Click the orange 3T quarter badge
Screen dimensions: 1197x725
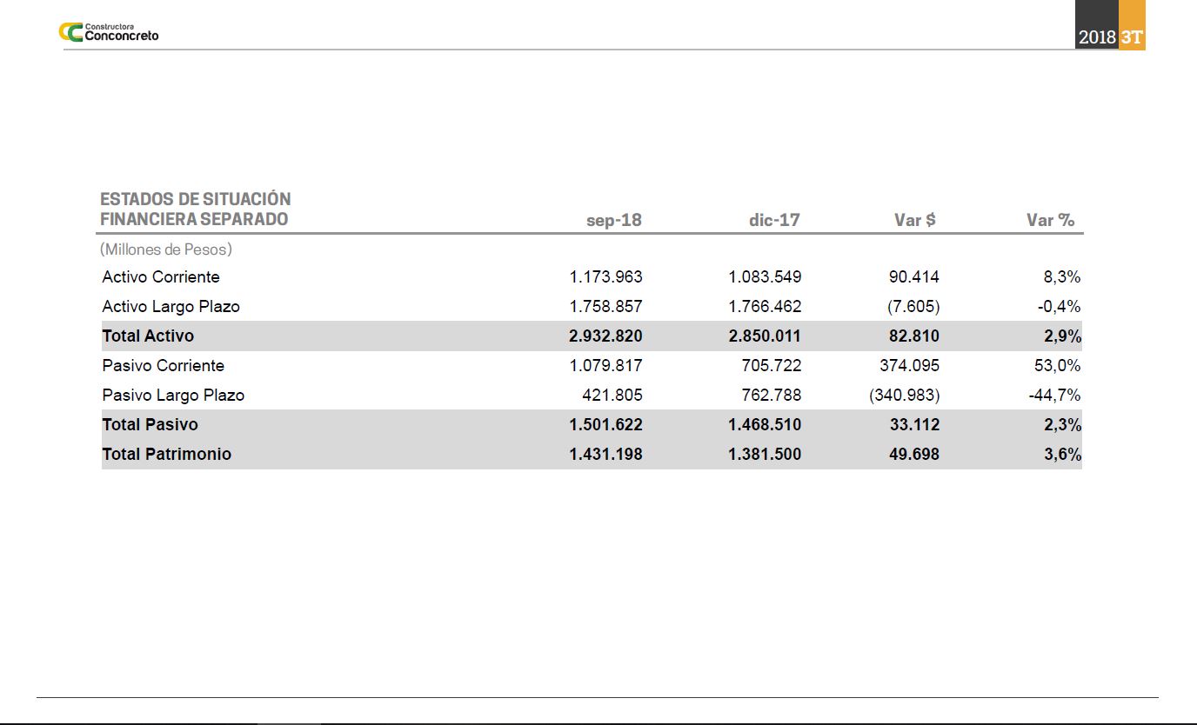point(1131,37)
